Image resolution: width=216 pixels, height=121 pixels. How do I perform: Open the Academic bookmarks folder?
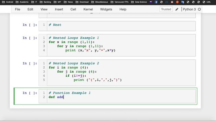click(22, 2)
